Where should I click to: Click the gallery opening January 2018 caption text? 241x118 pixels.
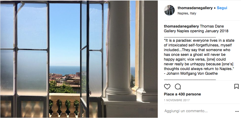pos(208,31)
